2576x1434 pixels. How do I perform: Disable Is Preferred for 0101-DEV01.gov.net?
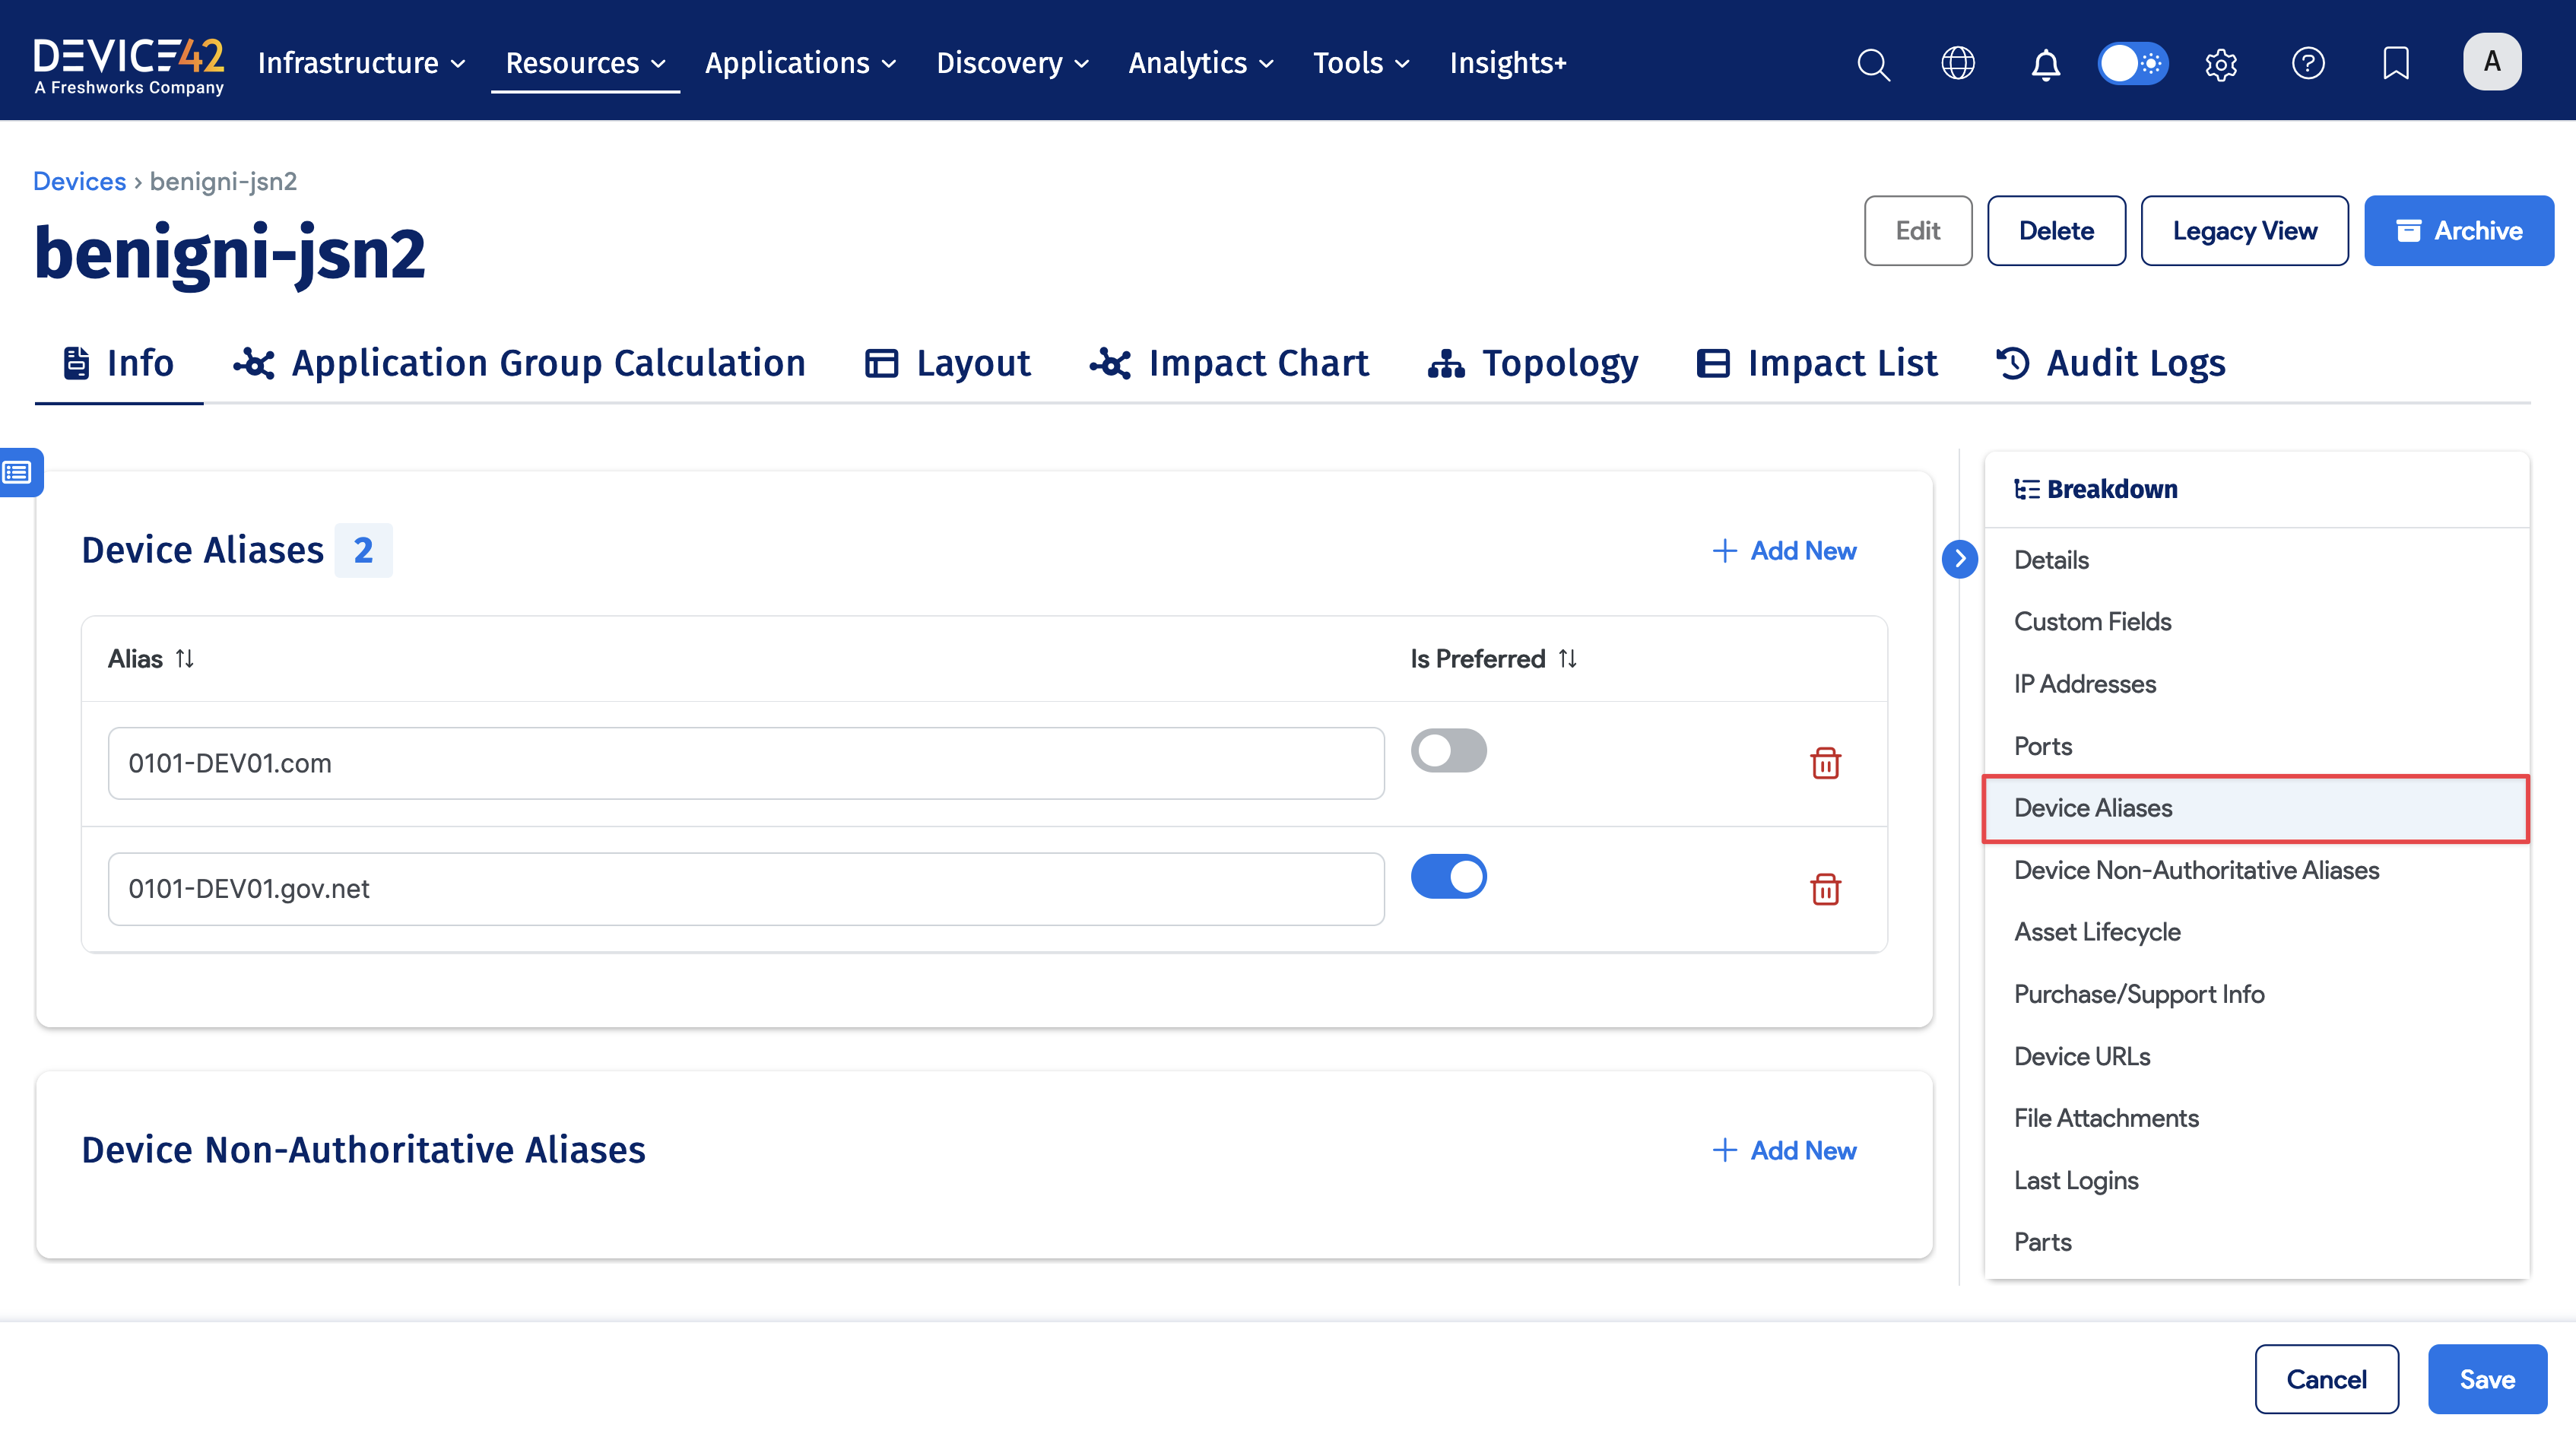[1448, 876]
